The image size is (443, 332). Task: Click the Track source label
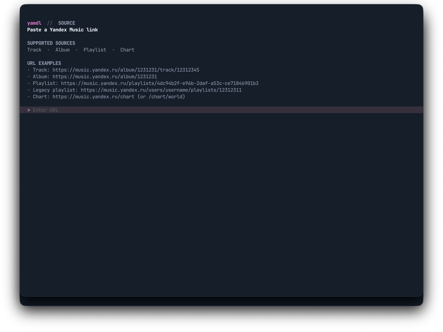(x=34, y=50)
